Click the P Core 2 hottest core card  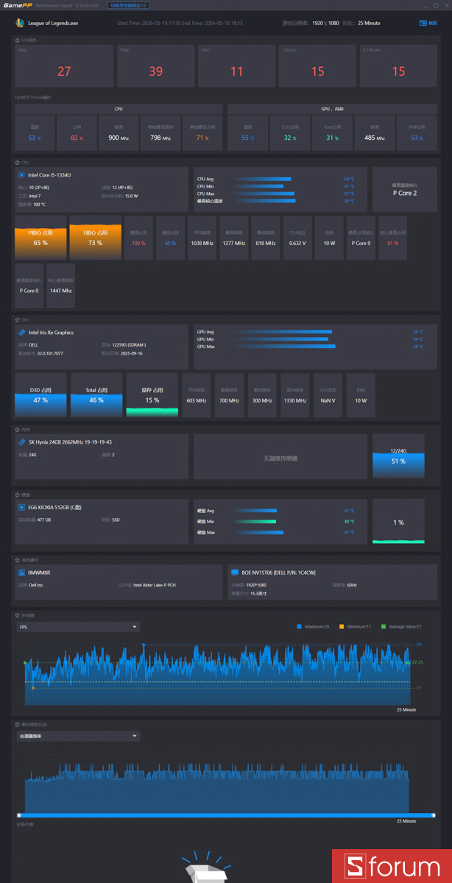click(x=405, y=189)
